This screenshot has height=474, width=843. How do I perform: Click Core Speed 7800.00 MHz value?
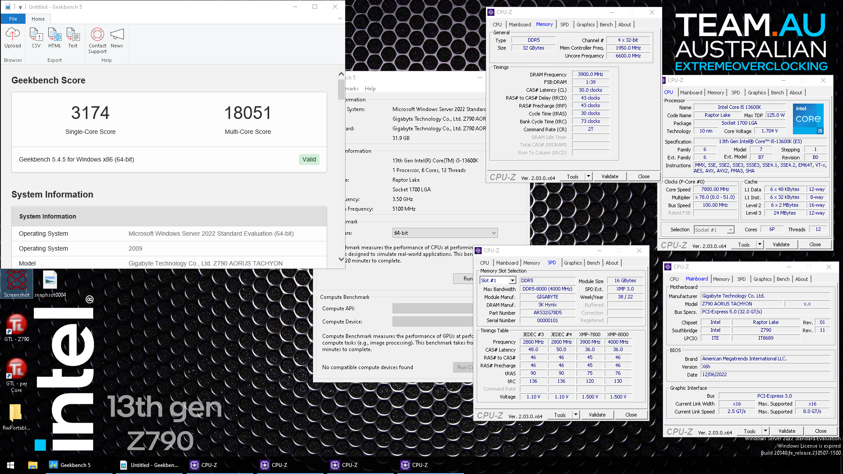[x=715, y=190]
